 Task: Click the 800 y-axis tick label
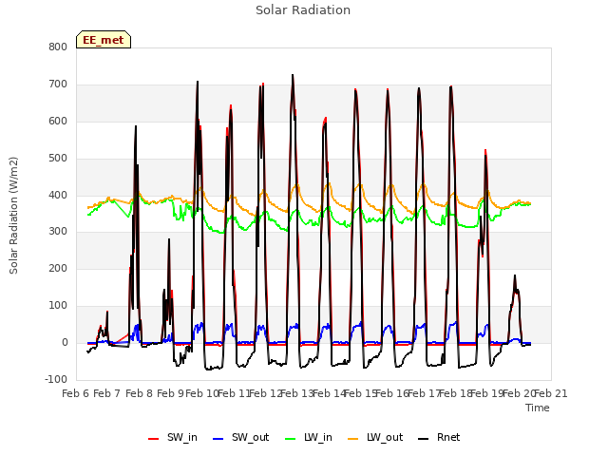[58, 47]
